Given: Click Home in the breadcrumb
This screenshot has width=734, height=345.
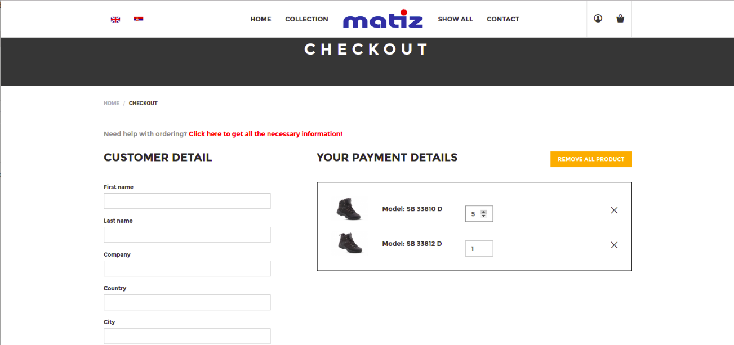Looking at the screenshot, I should click(x=112, y=104).
